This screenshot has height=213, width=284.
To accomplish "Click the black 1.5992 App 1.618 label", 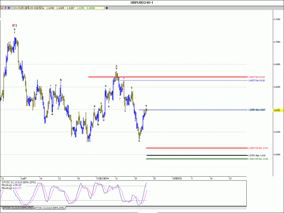I will [257, 155].
